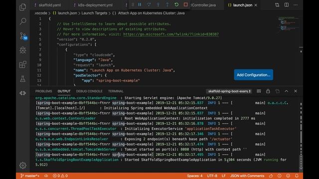The width and height of the screenshot is (319, 179).
Task: Open master branch picker in status bar
Action: click(x=30, y=176)
